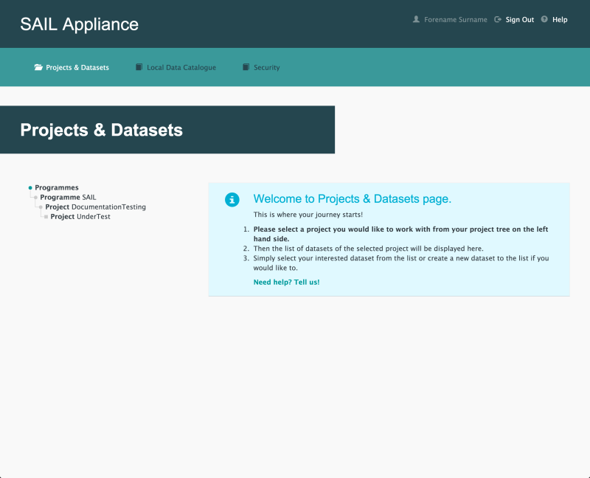Image resolution: width=590 pixels, height=478 pixels.
Task: Click the book icon beside Security
Action: [x=246, y=68]
